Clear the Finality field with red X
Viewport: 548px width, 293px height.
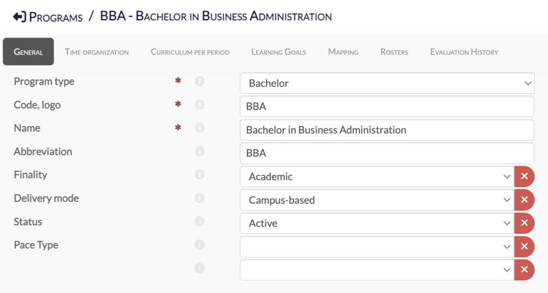(x=524, y=176)
